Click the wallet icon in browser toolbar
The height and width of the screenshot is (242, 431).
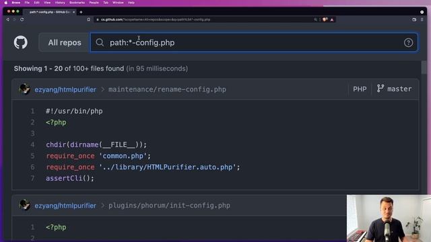click(x=414, y=19)
